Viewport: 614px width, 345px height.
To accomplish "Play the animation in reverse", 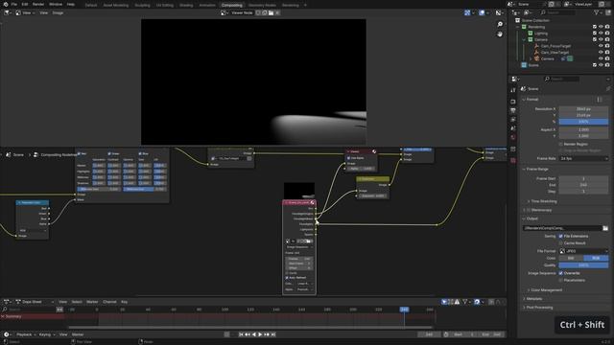I will point(253,334).
